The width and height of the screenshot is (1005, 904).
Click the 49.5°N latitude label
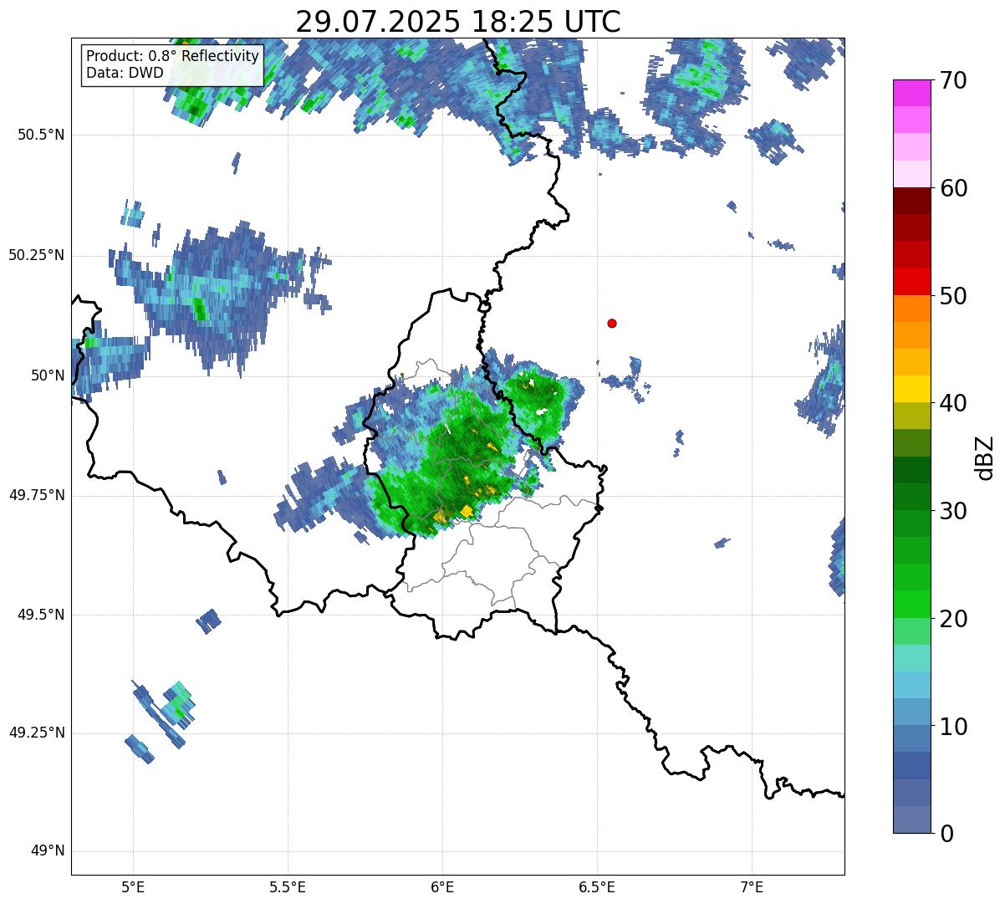pos(41,615)
